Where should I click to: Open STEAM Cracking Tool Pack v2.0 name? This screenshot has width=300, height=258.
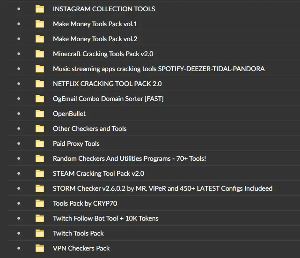98,173
